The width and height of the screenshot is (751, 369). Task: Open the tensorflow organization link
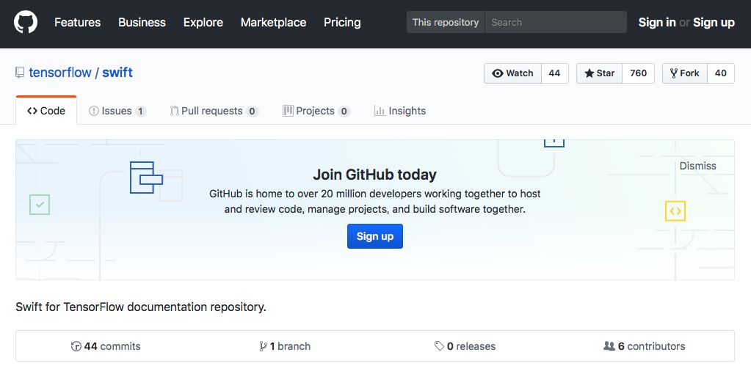(x=60, y=73)
